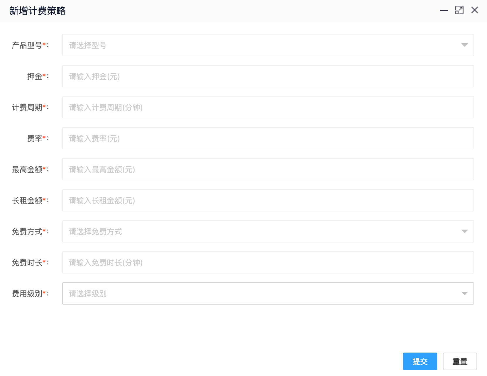This screenshot has width=487, height=376.
Task: Click the 免费时长 free duration input
Action: point(268,262)
